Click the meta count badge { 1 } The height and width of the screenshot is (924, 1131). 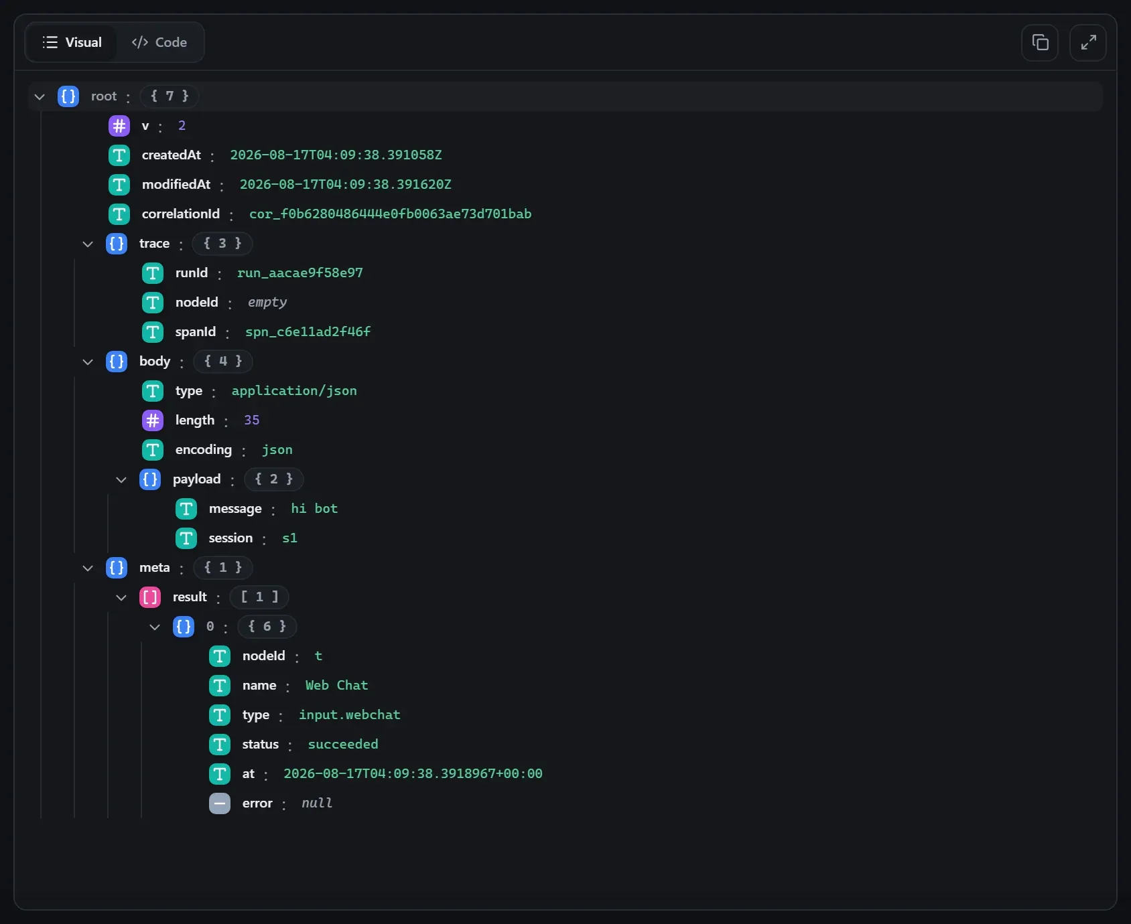coord(223,568)
